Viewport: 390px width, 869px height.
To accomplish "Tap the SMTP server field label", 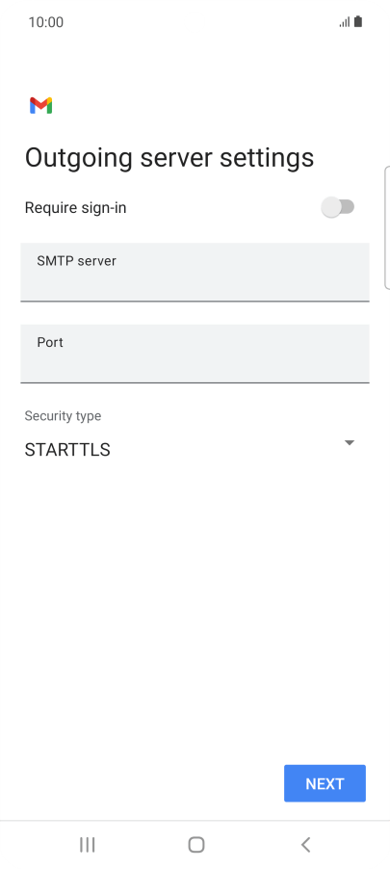I will pyautogui.click(x=76, y=260).
